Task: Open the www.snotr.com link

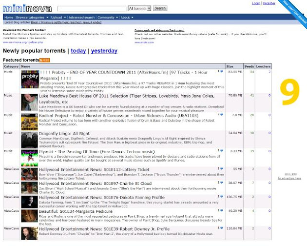Action: pyautogui.click(x=144, y=42)
